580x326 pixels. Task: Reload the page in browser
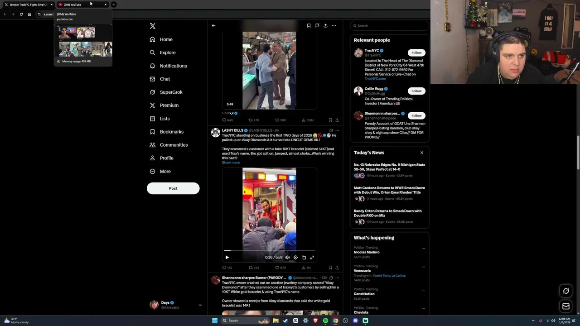(21, 14)
